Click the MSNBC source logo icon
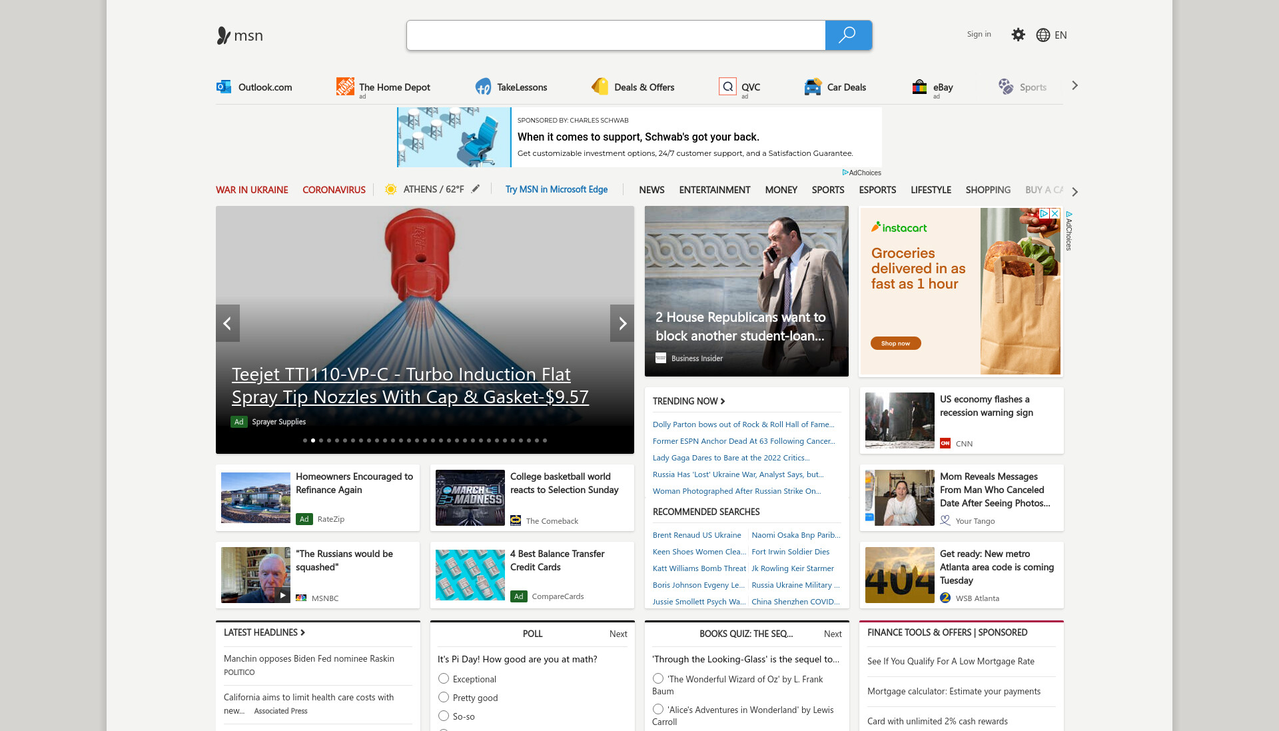Viewport: 1279px width, 731px height. click(x=301, y=598)
